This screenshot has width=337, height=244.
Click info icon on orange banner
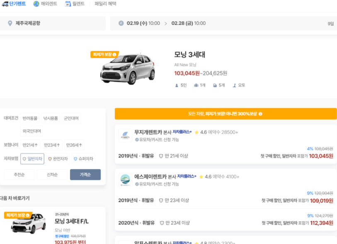coord(260,114)
